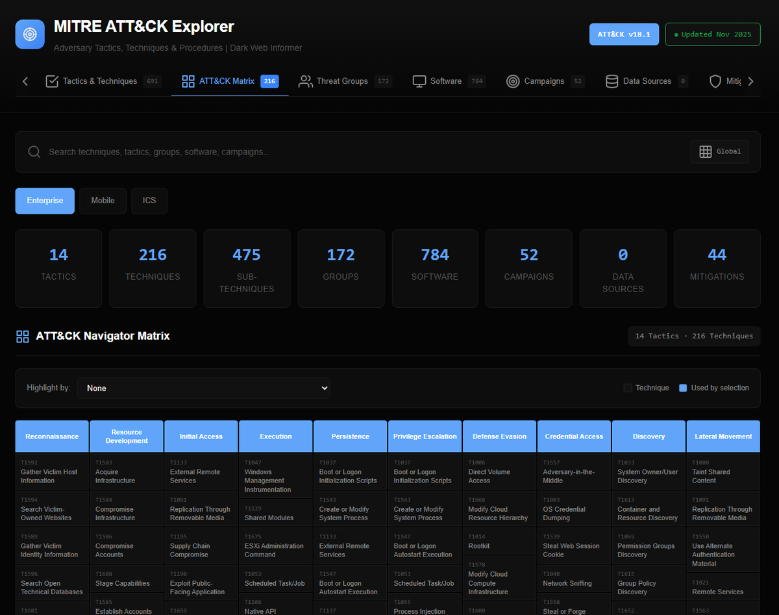The image size is (779, 615).
Task: Open T1080 Taint Shared Content technique
Action: 724,471
